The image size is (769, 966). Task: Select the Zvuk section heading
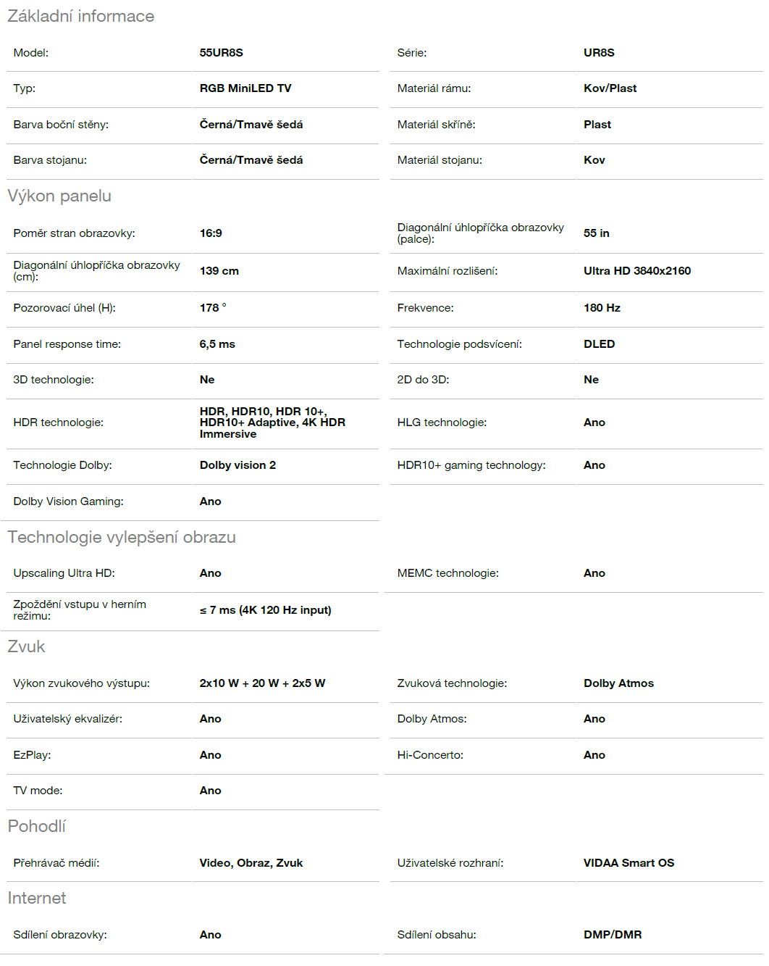click(x=26, y=646)
